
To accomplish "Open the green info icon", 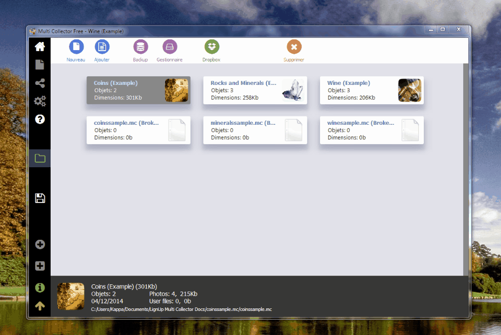I will point(40,287).
